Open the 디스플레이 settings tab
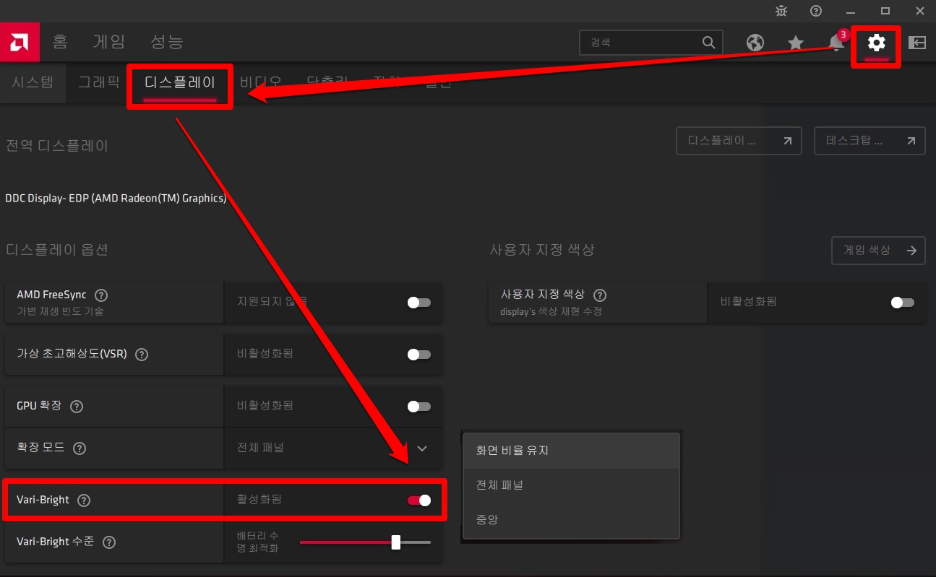 180,82
